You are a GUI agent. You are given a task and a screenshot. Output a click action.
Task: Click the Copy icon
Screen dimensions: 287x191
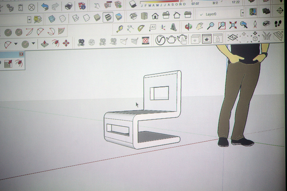[x=10, y=8]
